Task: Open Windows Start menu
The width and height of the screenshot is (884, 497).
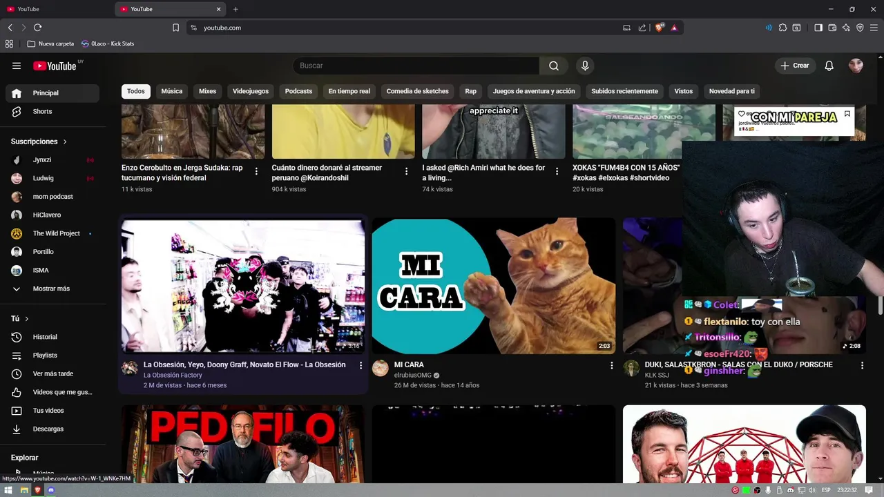Action: click(9, 490)
